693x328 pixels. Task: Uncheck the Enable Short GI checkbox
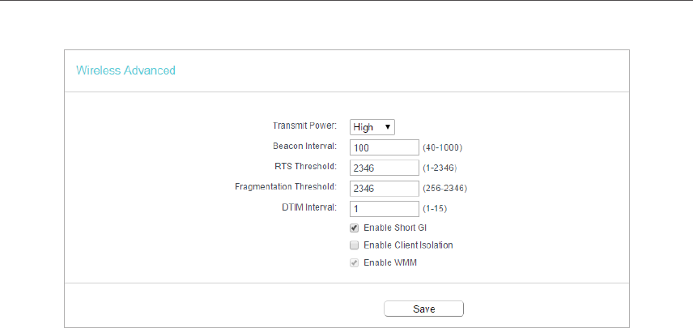coord(354,228)
